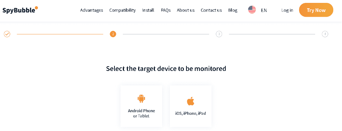
Task: Choose the iOS, iPhone, iPad card
Action: tap(191, 106)
